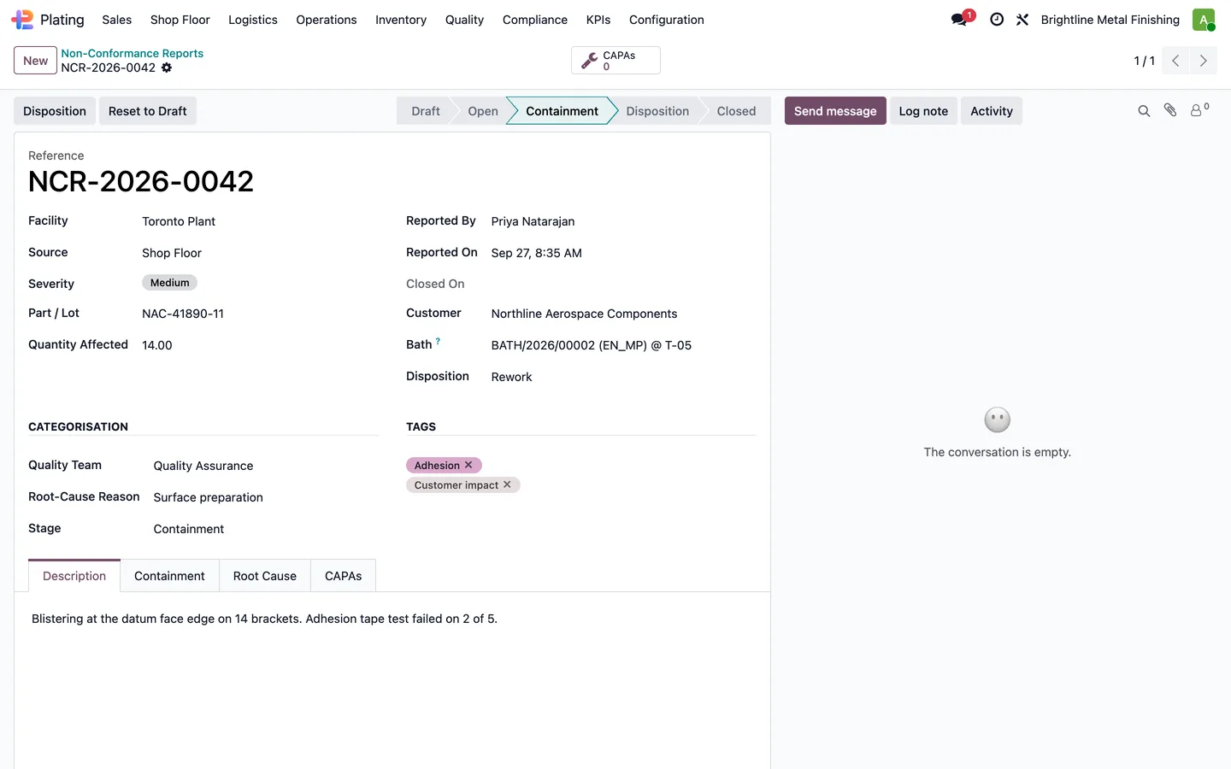Switch to the Root Cause tab

(x=265, y=576)
